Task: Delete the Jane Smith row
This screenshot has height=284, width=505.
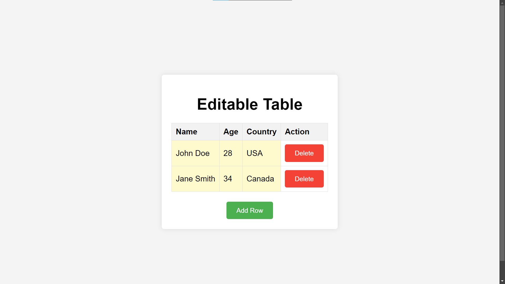Action: [x=304, y=179]
